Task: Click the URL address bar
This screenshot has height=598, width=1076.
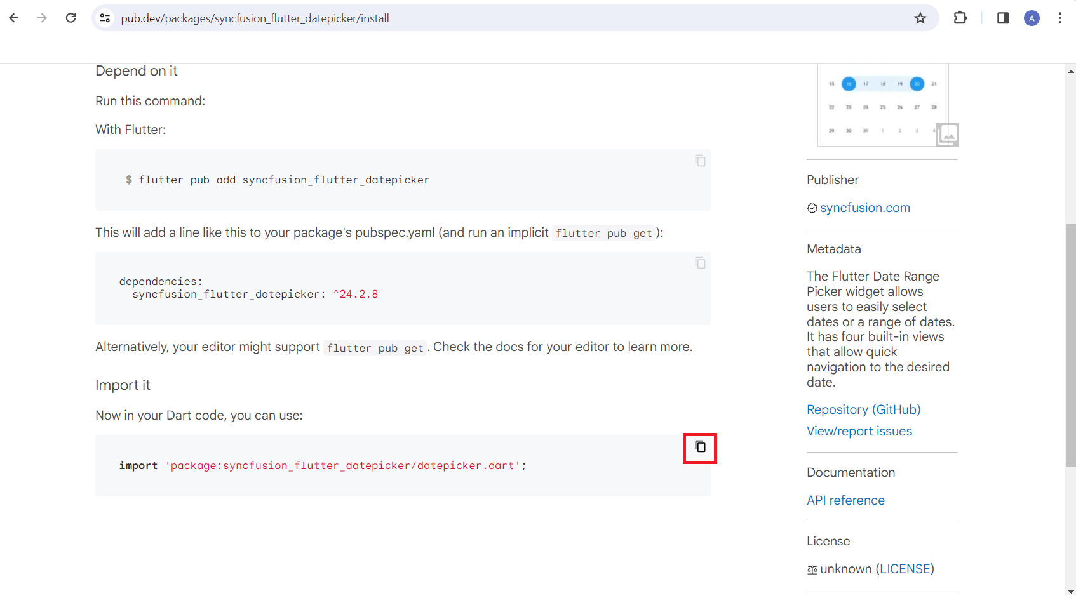Action: 508,18
